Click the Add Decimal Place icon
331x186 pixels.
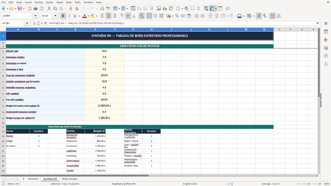[196, 16]
